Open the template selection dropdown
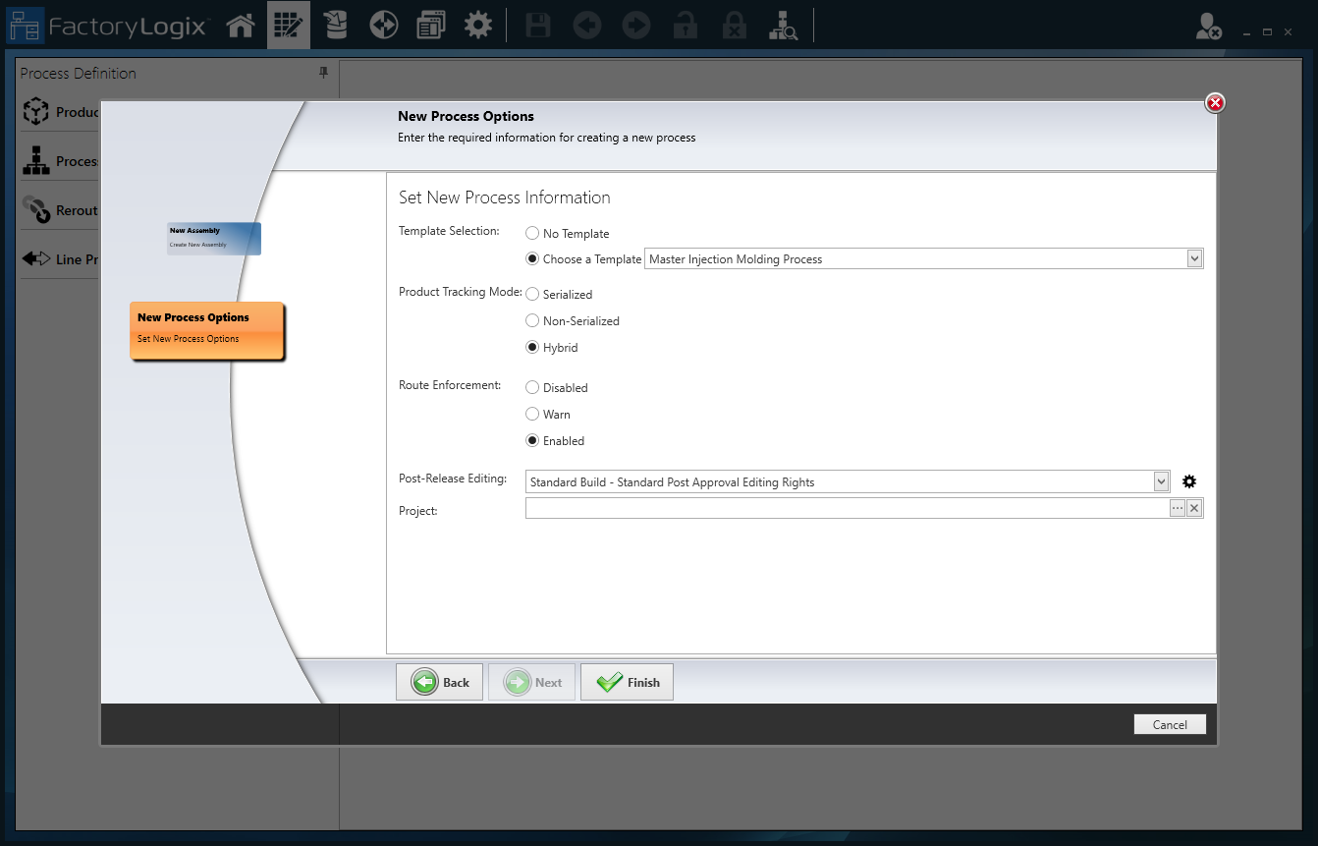 (x=1193, y=257)
